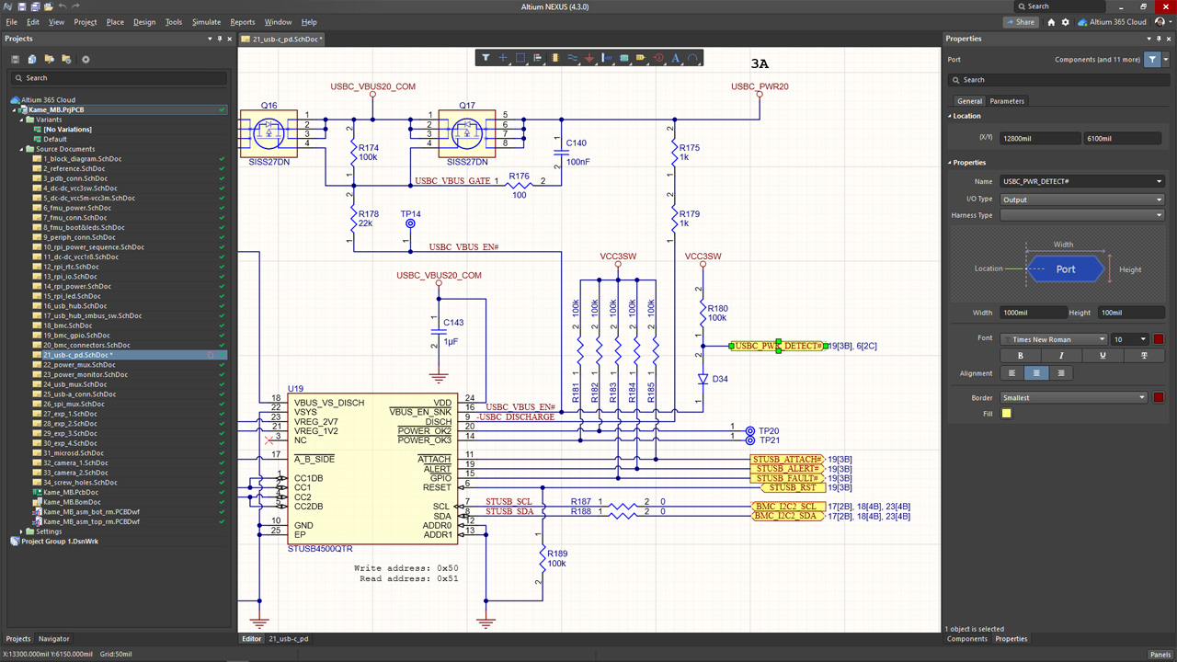Open Project Options via gear icon in Projects panel

pyautogui.click(x=86, y=59)
